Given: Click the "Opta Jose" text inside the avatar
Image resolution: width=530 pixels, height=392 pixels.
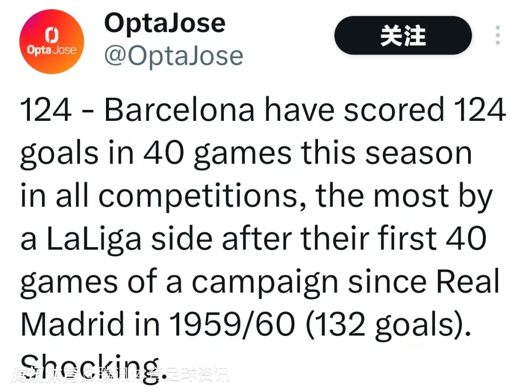Looking at the screenshot, I should (52, 50).
